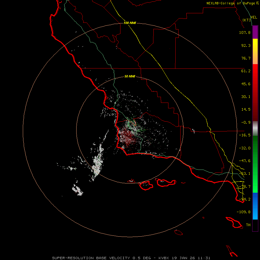Viewport: 260px width, 260px height.
Task: Click the TH legend label
Action: pos(248,225)
